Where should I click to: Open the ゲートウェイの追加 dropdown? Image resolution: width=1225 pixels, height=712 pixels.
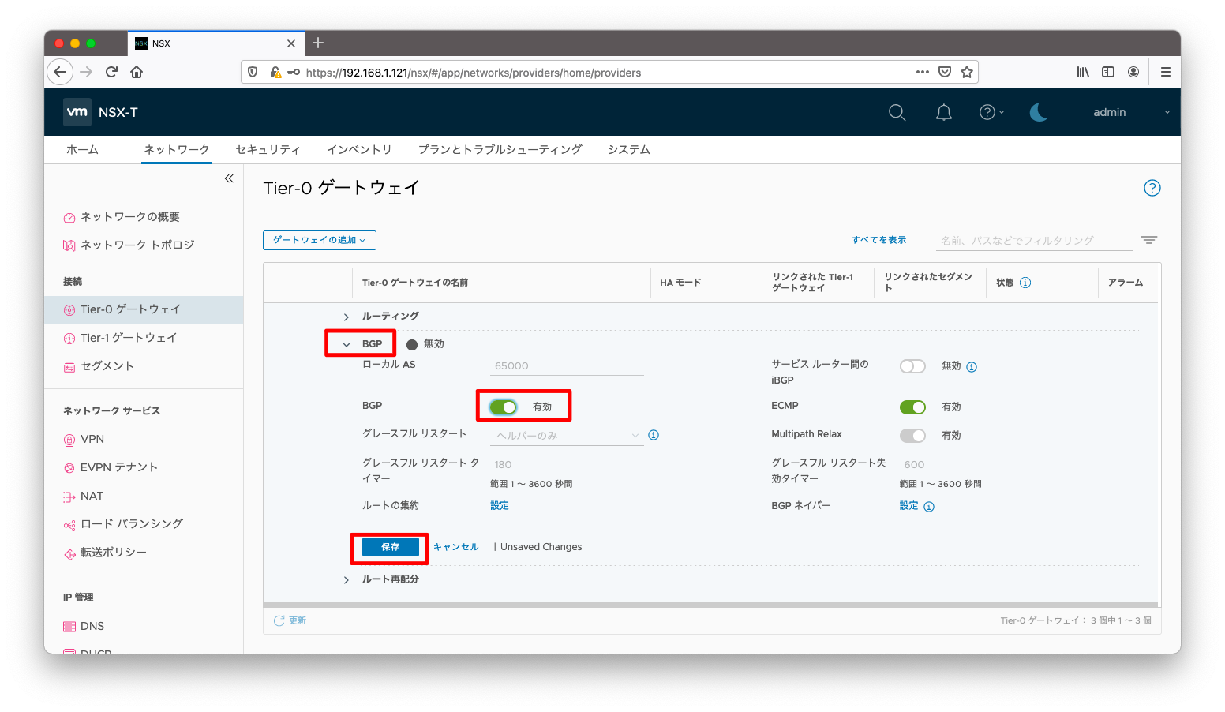coord(320,240)
